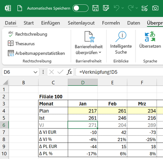This screenshot has height=159, width=163.
Task: Click the Excel app icon
Action: [8, 8]
